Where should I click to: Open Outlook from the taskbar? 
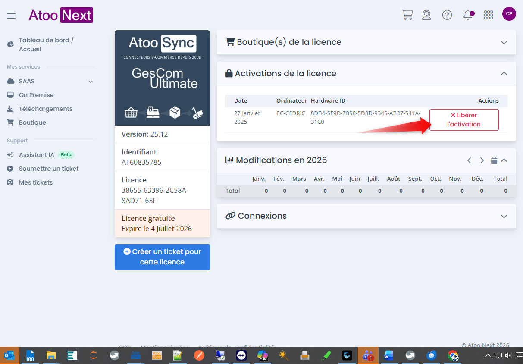pos(9,355)
